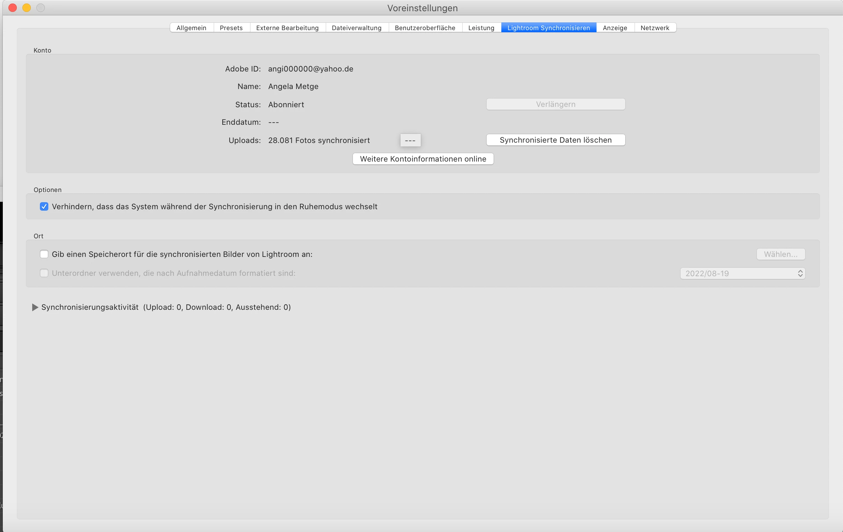
Task: Select the Externe Bearbeitung tab
Action: tap(287, 28)
